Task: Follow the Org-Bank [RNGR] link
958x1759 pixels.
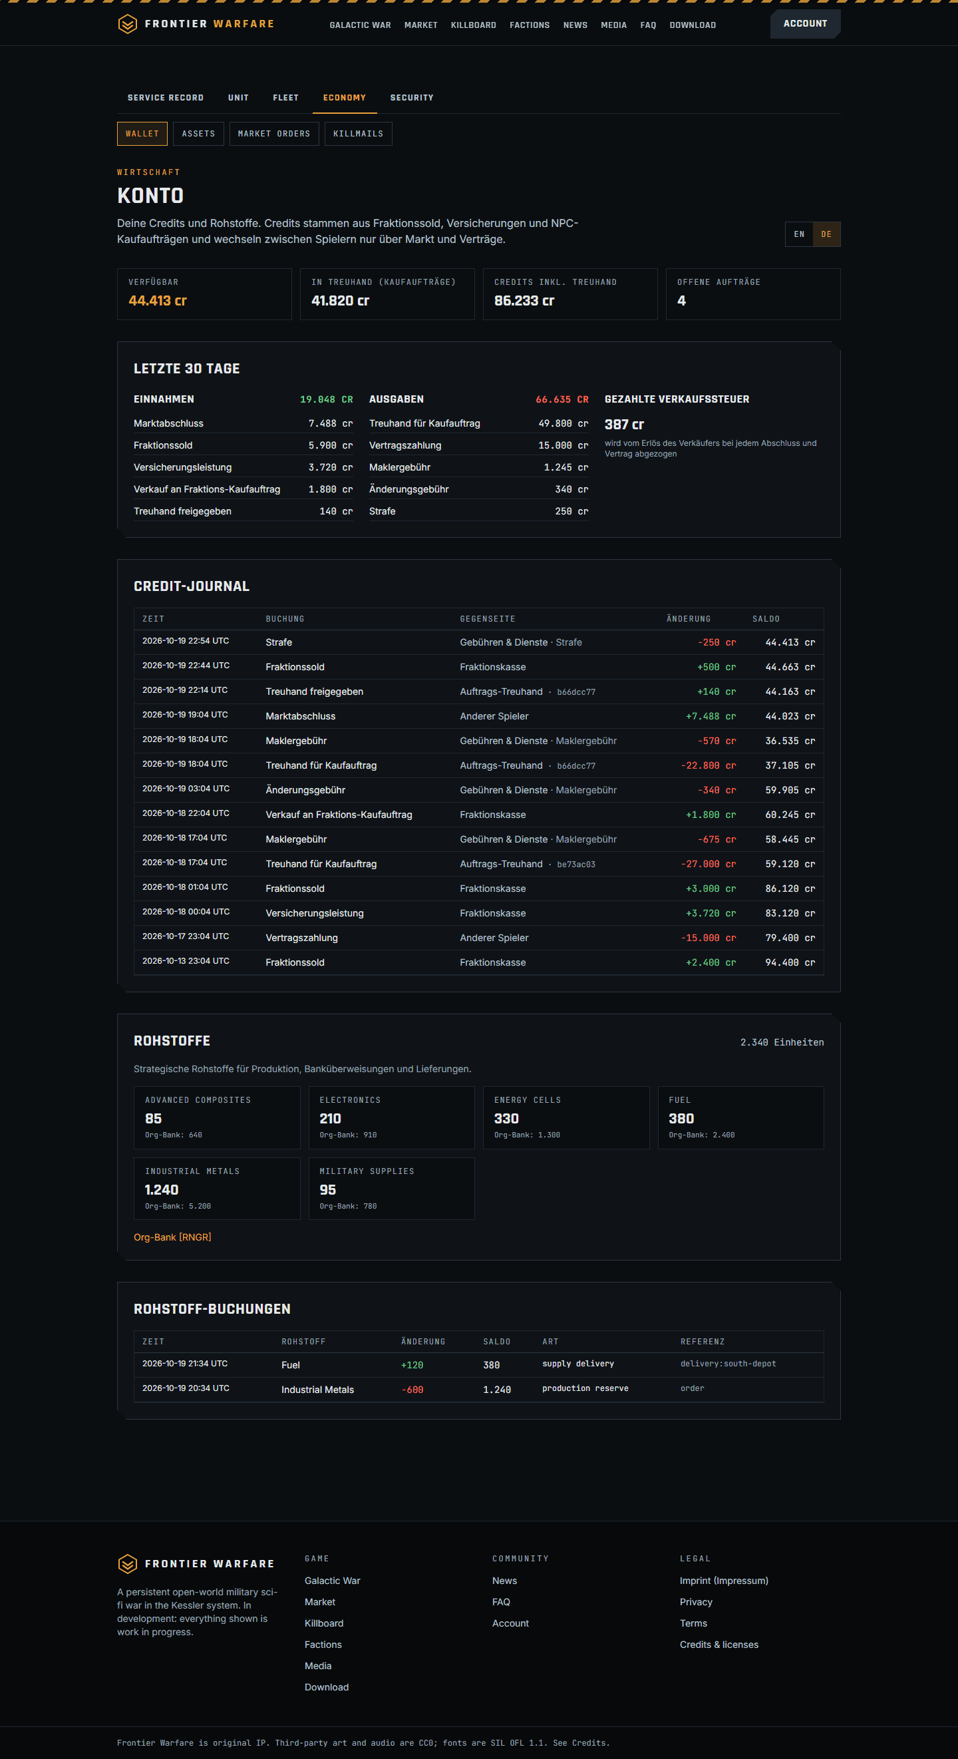Action: 172,1237
